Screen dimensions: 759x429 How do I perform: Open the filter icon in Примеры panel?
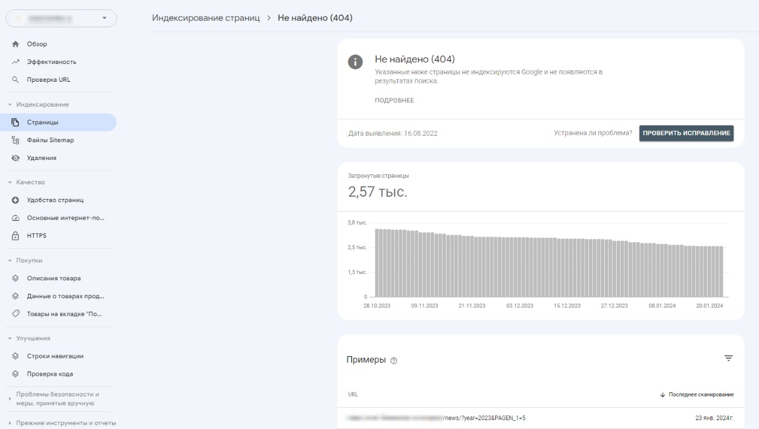tap(728, 358)
